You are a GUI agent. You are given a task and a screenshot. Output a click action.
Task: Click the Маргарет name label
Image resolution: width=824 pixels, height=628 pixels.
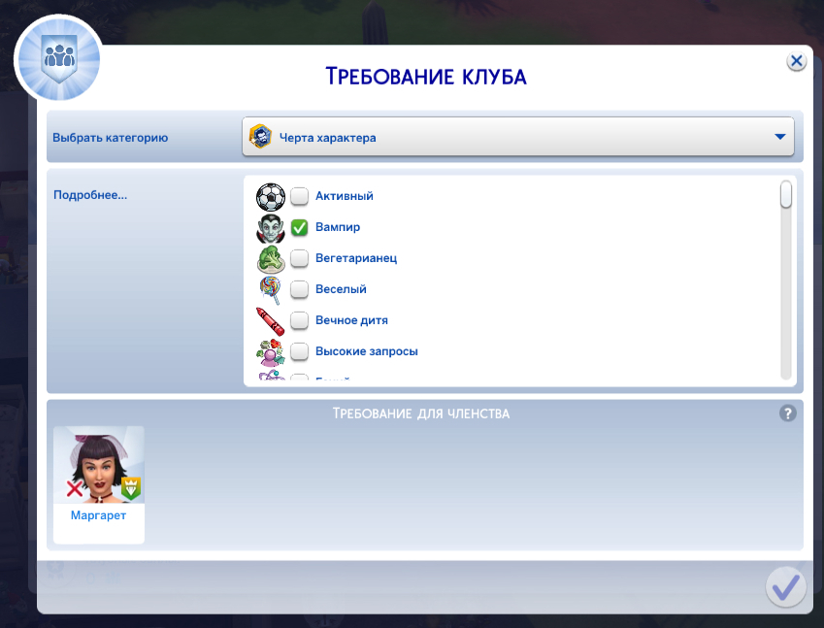98,515
